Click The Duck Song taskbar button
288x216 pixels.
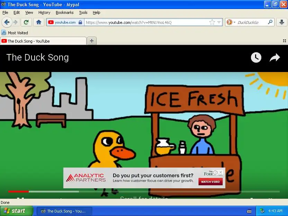64,211
